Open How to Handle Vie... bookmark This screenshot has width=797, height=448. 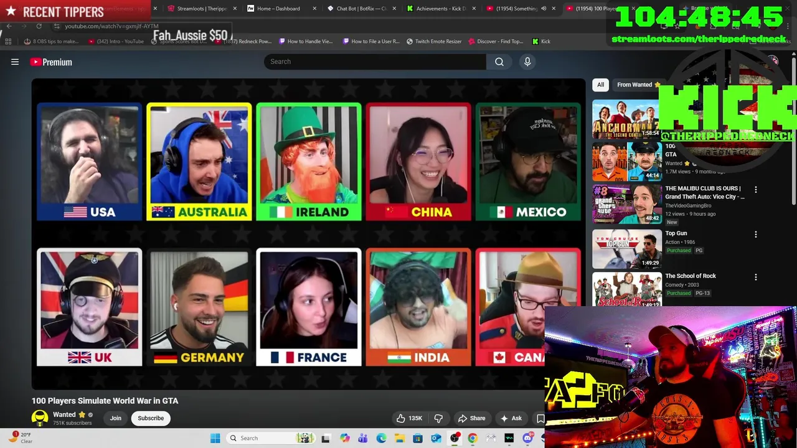[306, 41]
